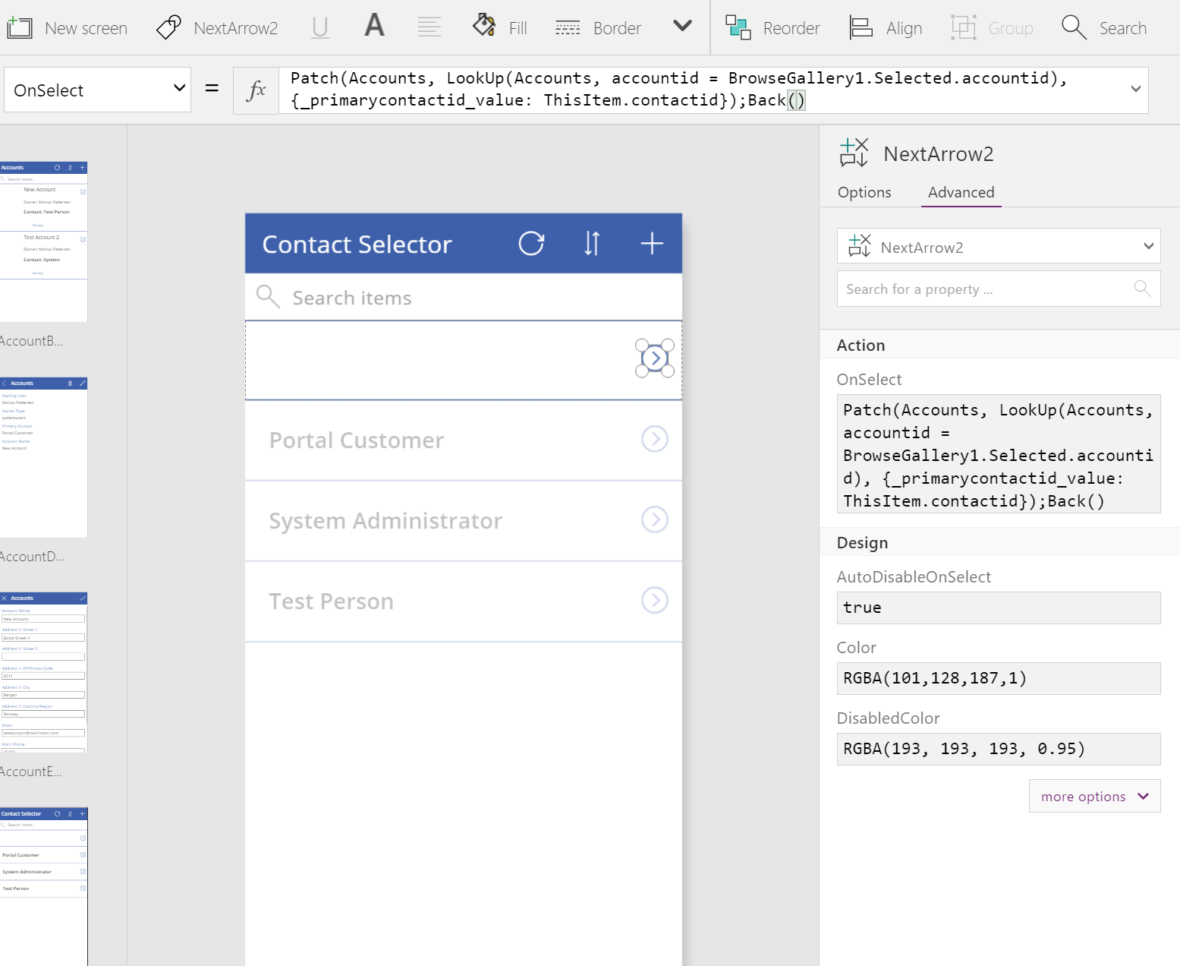The height and width of the screenshot is (966, 1180).
Task: Click the Fill paint bucket icon
Action: click(484, 26)
